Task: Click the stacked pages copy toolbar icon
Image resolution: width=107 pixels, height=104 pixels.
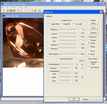Action: 32,11
